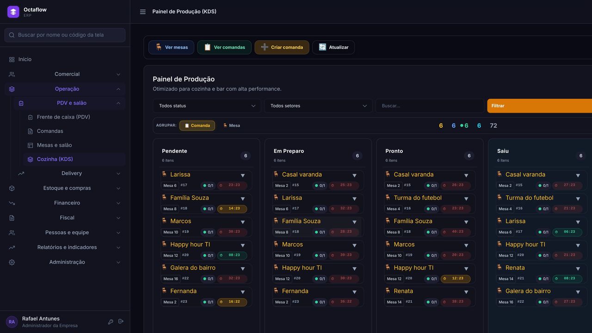Click the 14:23 timer on Família Souza in Pendente

(x=232, y=209)
